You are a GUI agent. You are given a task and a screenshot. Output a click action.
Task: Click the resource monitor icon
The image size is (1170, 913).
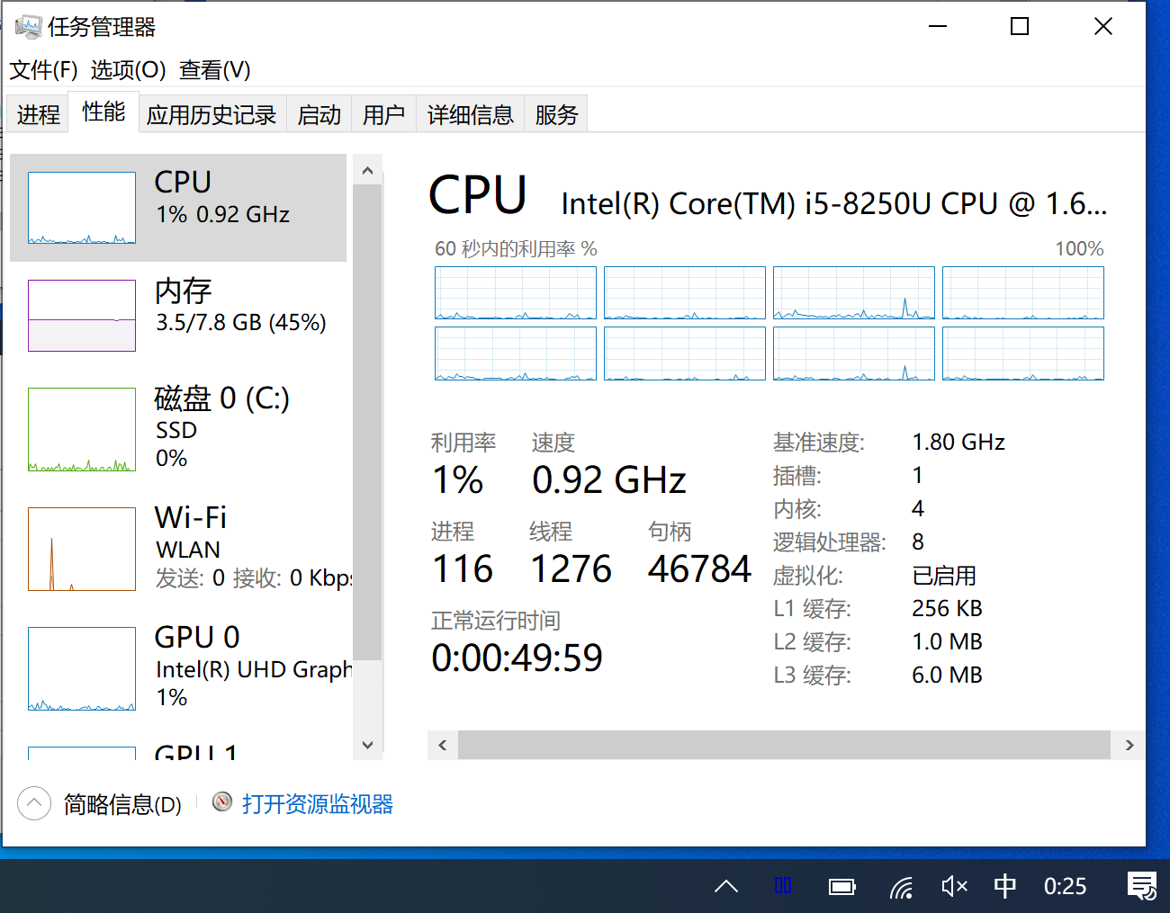click(x=222, y=801)
